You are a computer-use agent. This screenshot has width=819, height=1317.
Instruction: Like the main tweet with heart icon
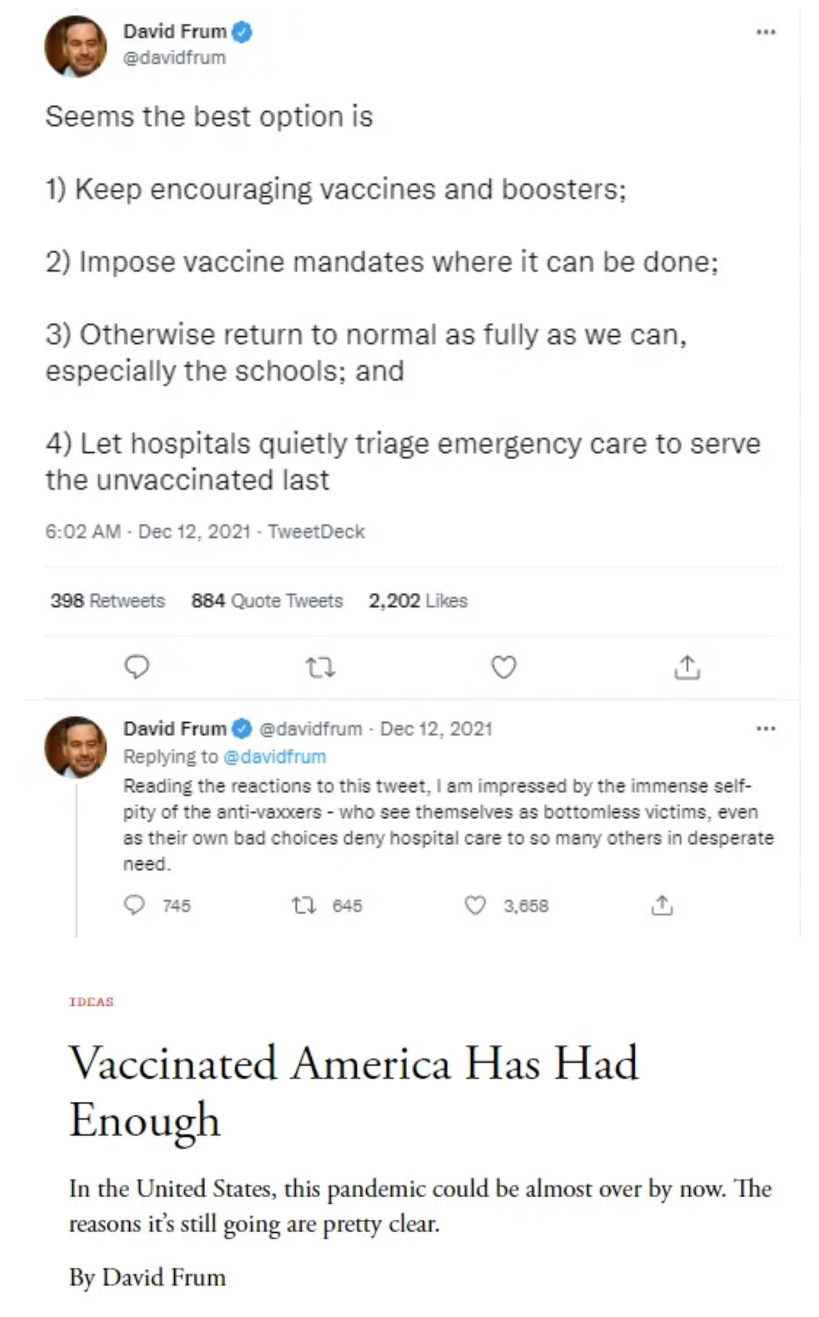point(504,667)
